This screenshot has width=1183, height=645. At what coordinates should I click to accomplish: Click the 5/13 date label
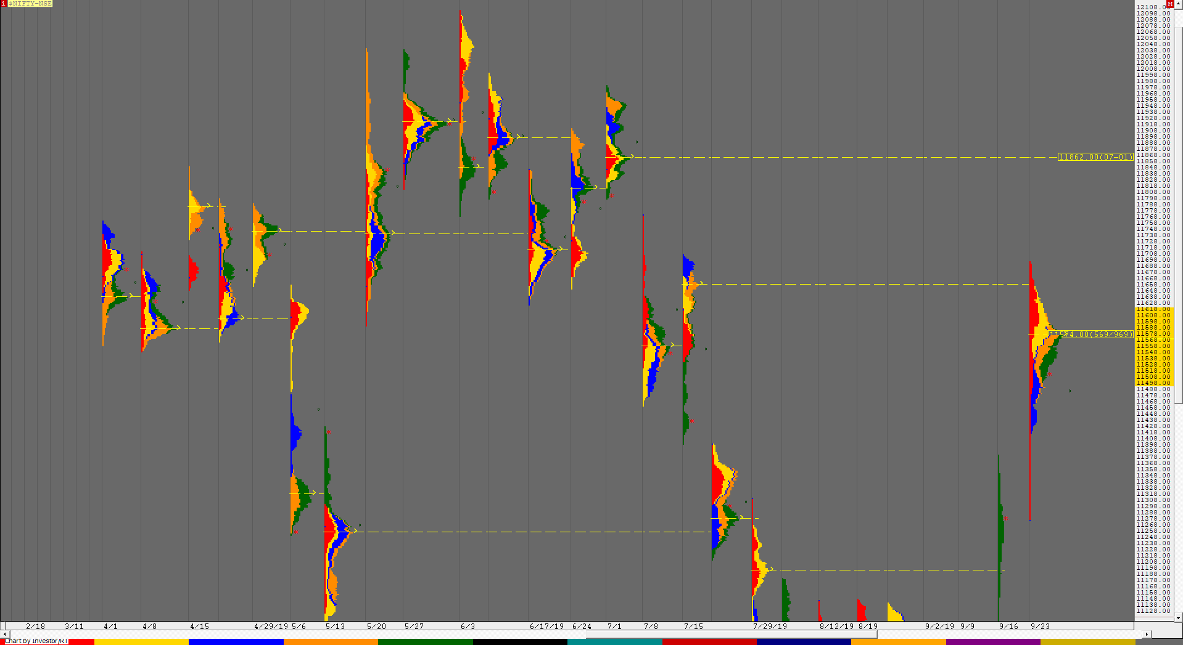click(x=335, y=626)
